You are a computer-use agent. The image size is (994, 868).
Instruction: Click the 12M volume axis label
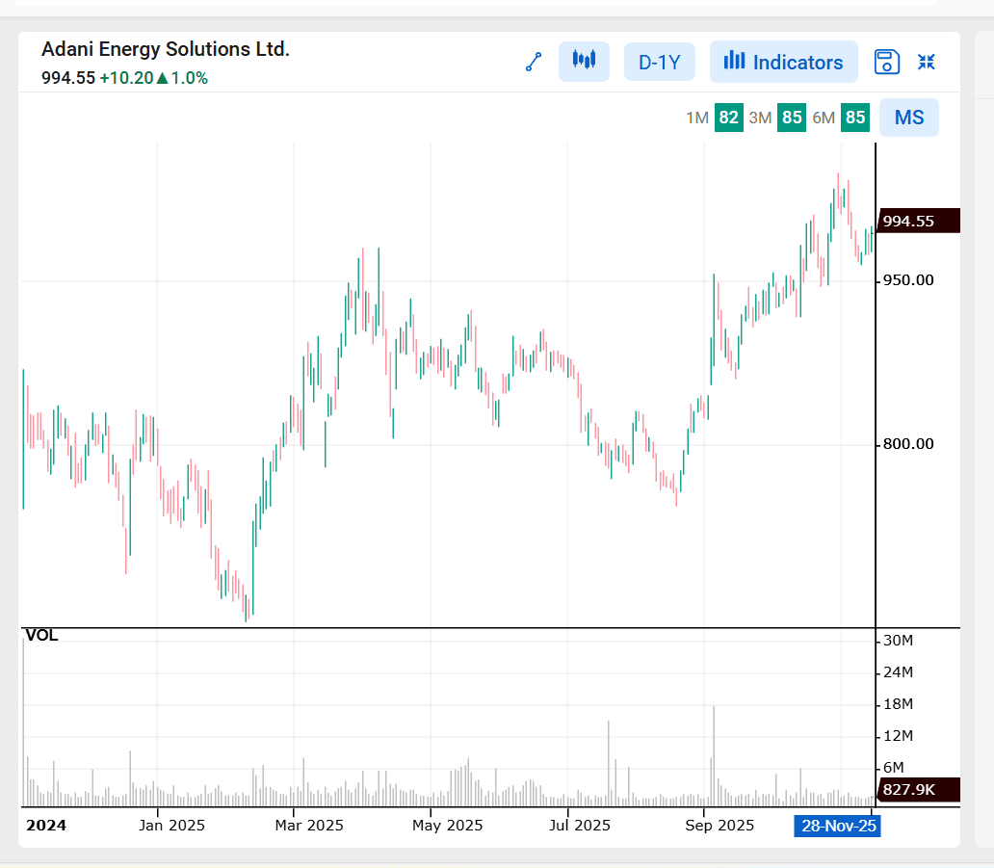pos(899,735)
